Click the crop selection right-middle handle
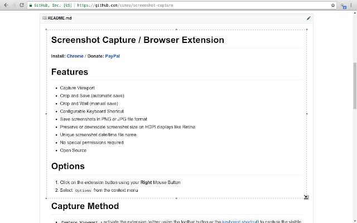This screenshot has width=357, height=223. point(307,114)
